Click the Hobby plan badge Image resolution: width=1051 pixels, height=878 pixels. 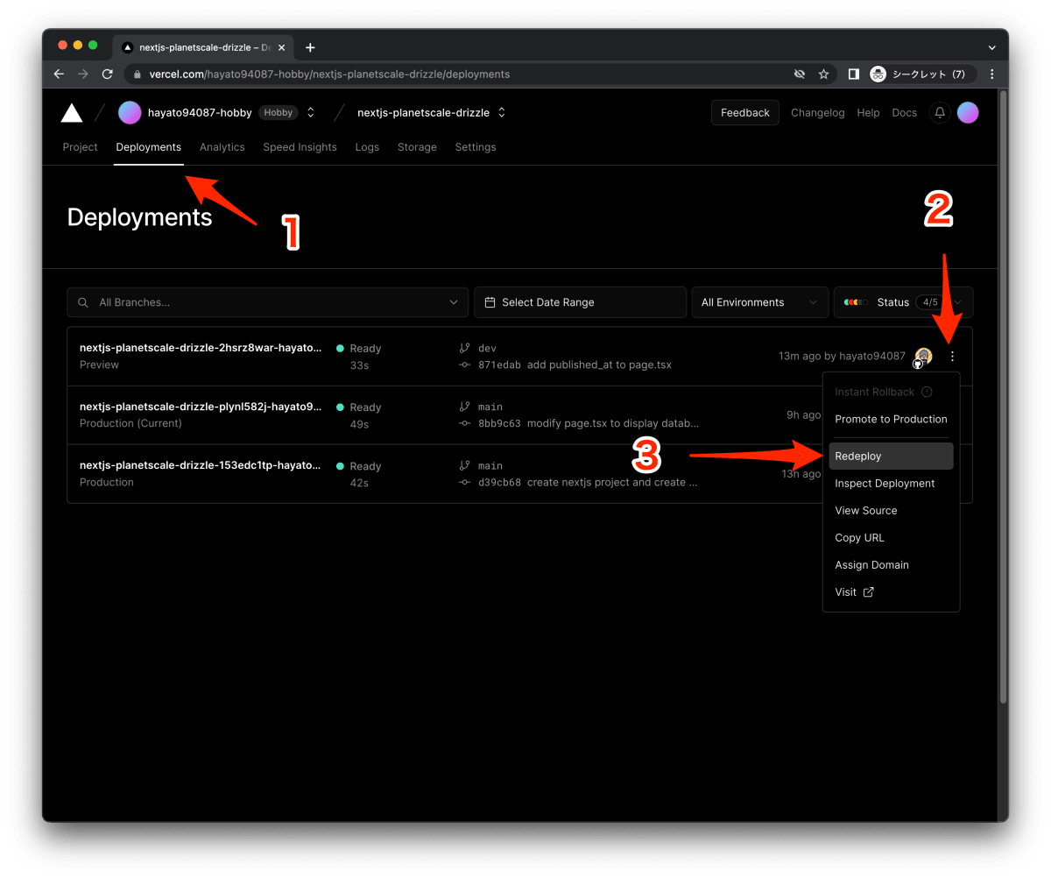click(x=279, y=112)
